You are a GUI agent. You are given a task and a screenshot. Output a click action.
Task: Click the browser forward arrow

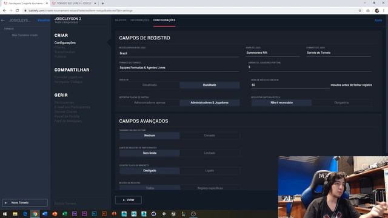point(11,11)
